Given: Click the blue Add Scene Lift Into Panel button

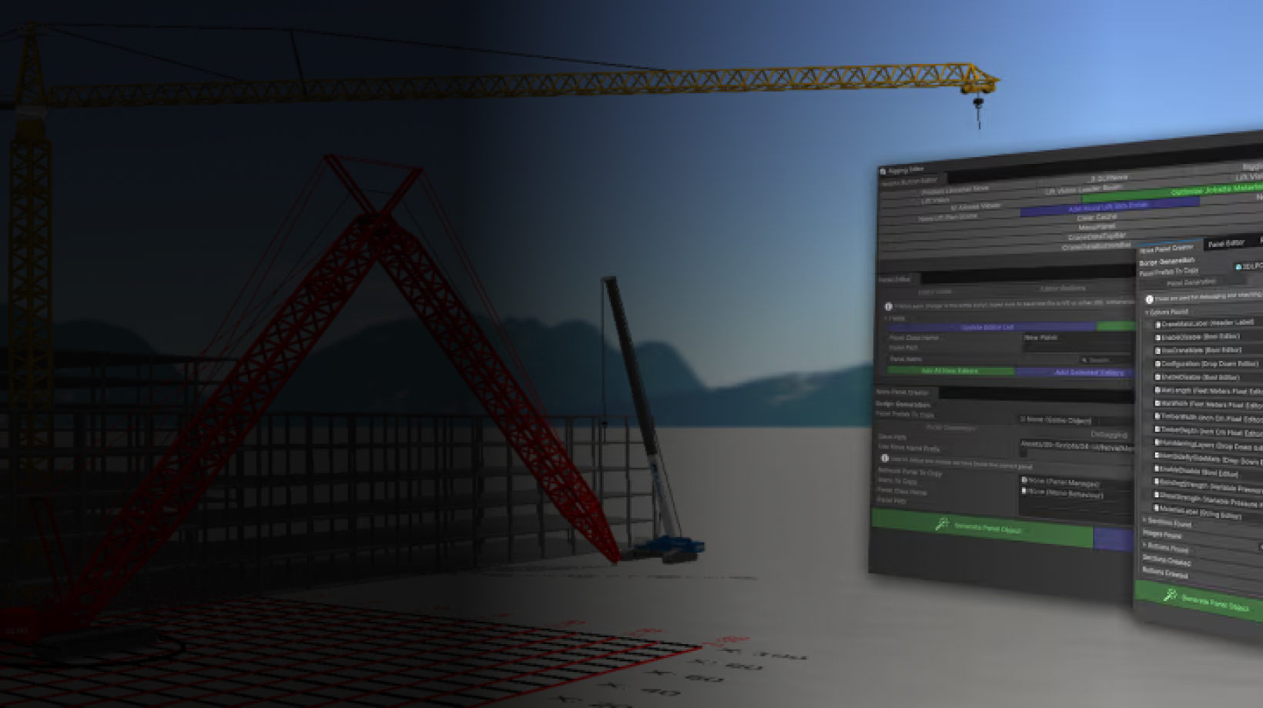Looking at the screenshot, I should [x=1109, y=207].
